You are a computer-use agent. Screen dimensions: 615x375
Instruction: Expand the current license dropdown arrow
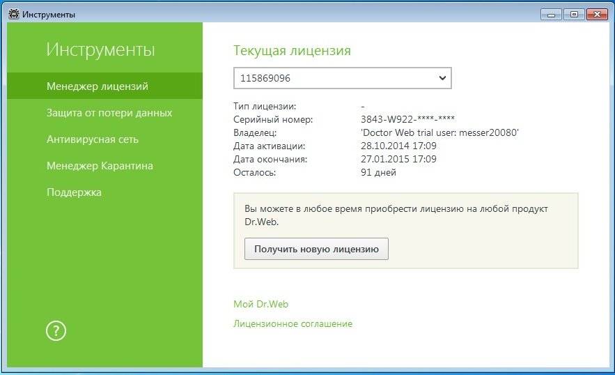click(442, 78)
